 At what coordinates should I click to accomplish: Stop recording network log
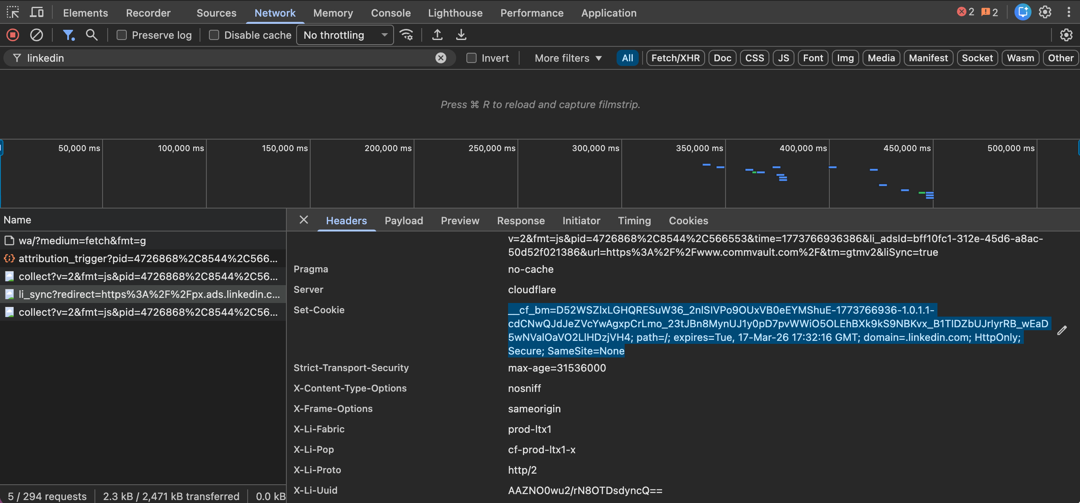[x=13, y=35]
